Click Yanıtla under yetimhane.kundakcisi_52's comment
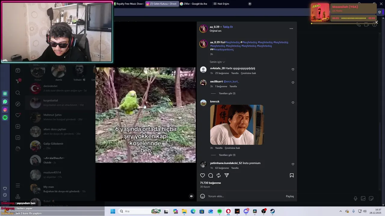Image resolution: width=385 pixels, height=216 pixels. coord(235,168)
